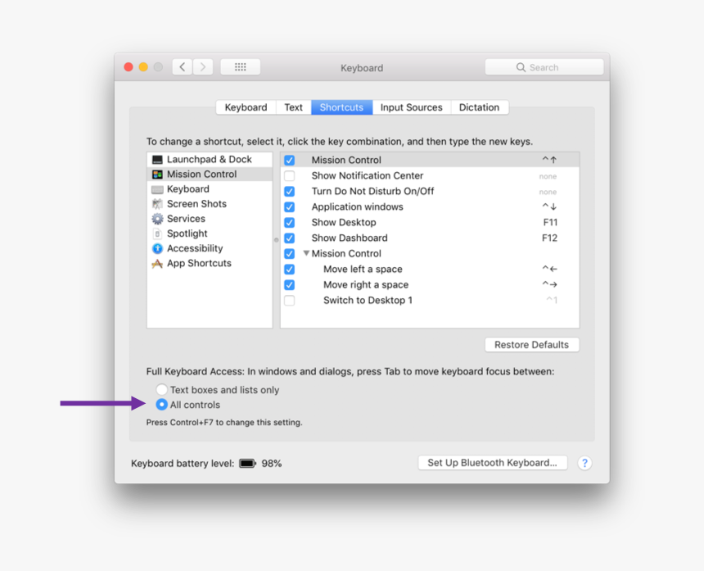Disable Turn Do Not Disturb On/Off shortcut
Screen dimensions: 704x571
tap(290, 192)
